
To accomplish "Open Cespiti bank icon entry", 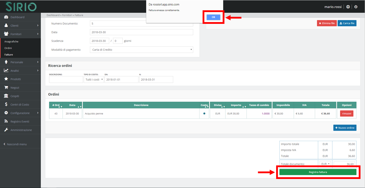I will (15, 96).
